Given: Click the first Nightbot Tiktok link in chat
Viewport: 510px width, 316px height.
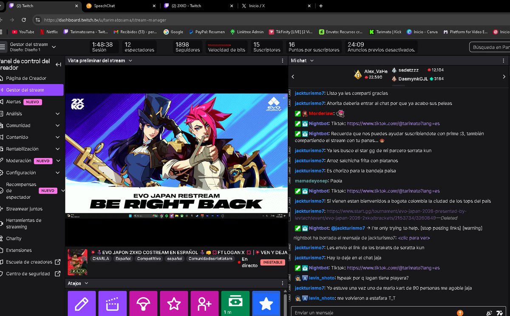Looking at the screenshot, I should click(x=393, y=124).
